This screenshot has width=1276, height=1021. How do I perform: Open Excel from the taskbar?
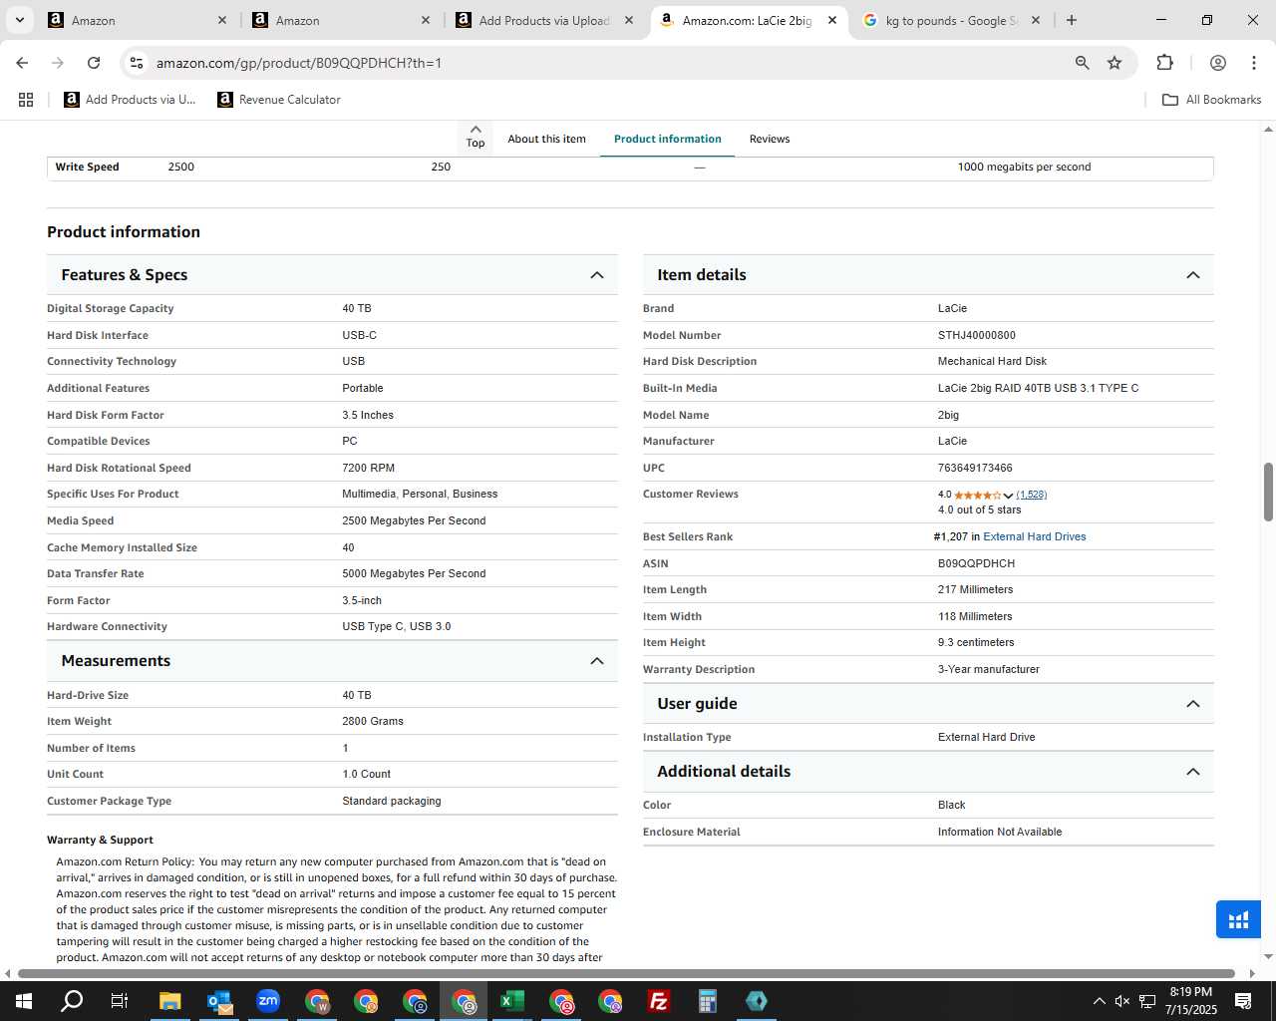coord(512,1001)
